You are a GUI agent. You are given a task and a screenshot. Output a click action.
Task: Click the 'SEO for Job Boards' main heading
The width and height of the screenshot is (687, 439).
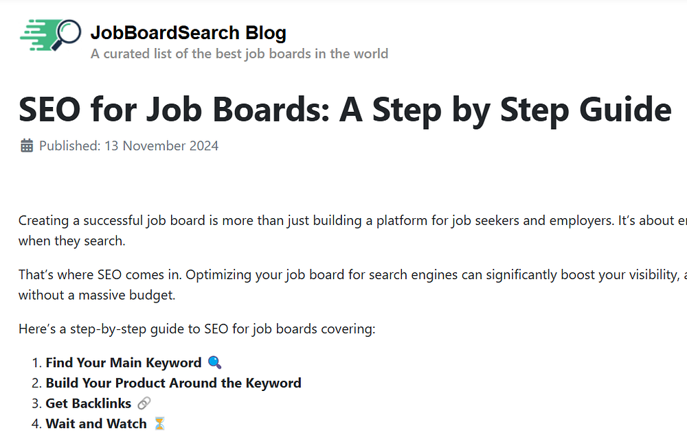[x=344, y=109]
